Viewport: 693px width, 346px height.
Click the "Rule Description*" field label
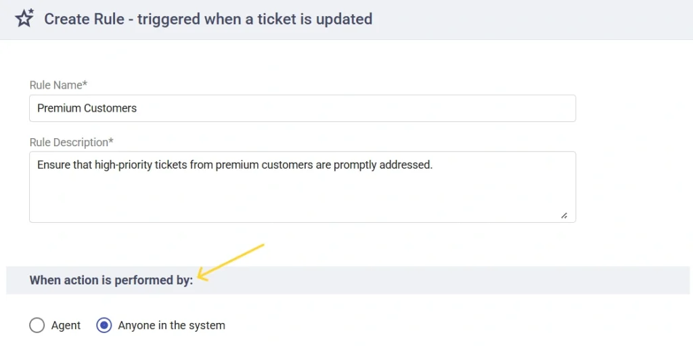click(71, 143)
